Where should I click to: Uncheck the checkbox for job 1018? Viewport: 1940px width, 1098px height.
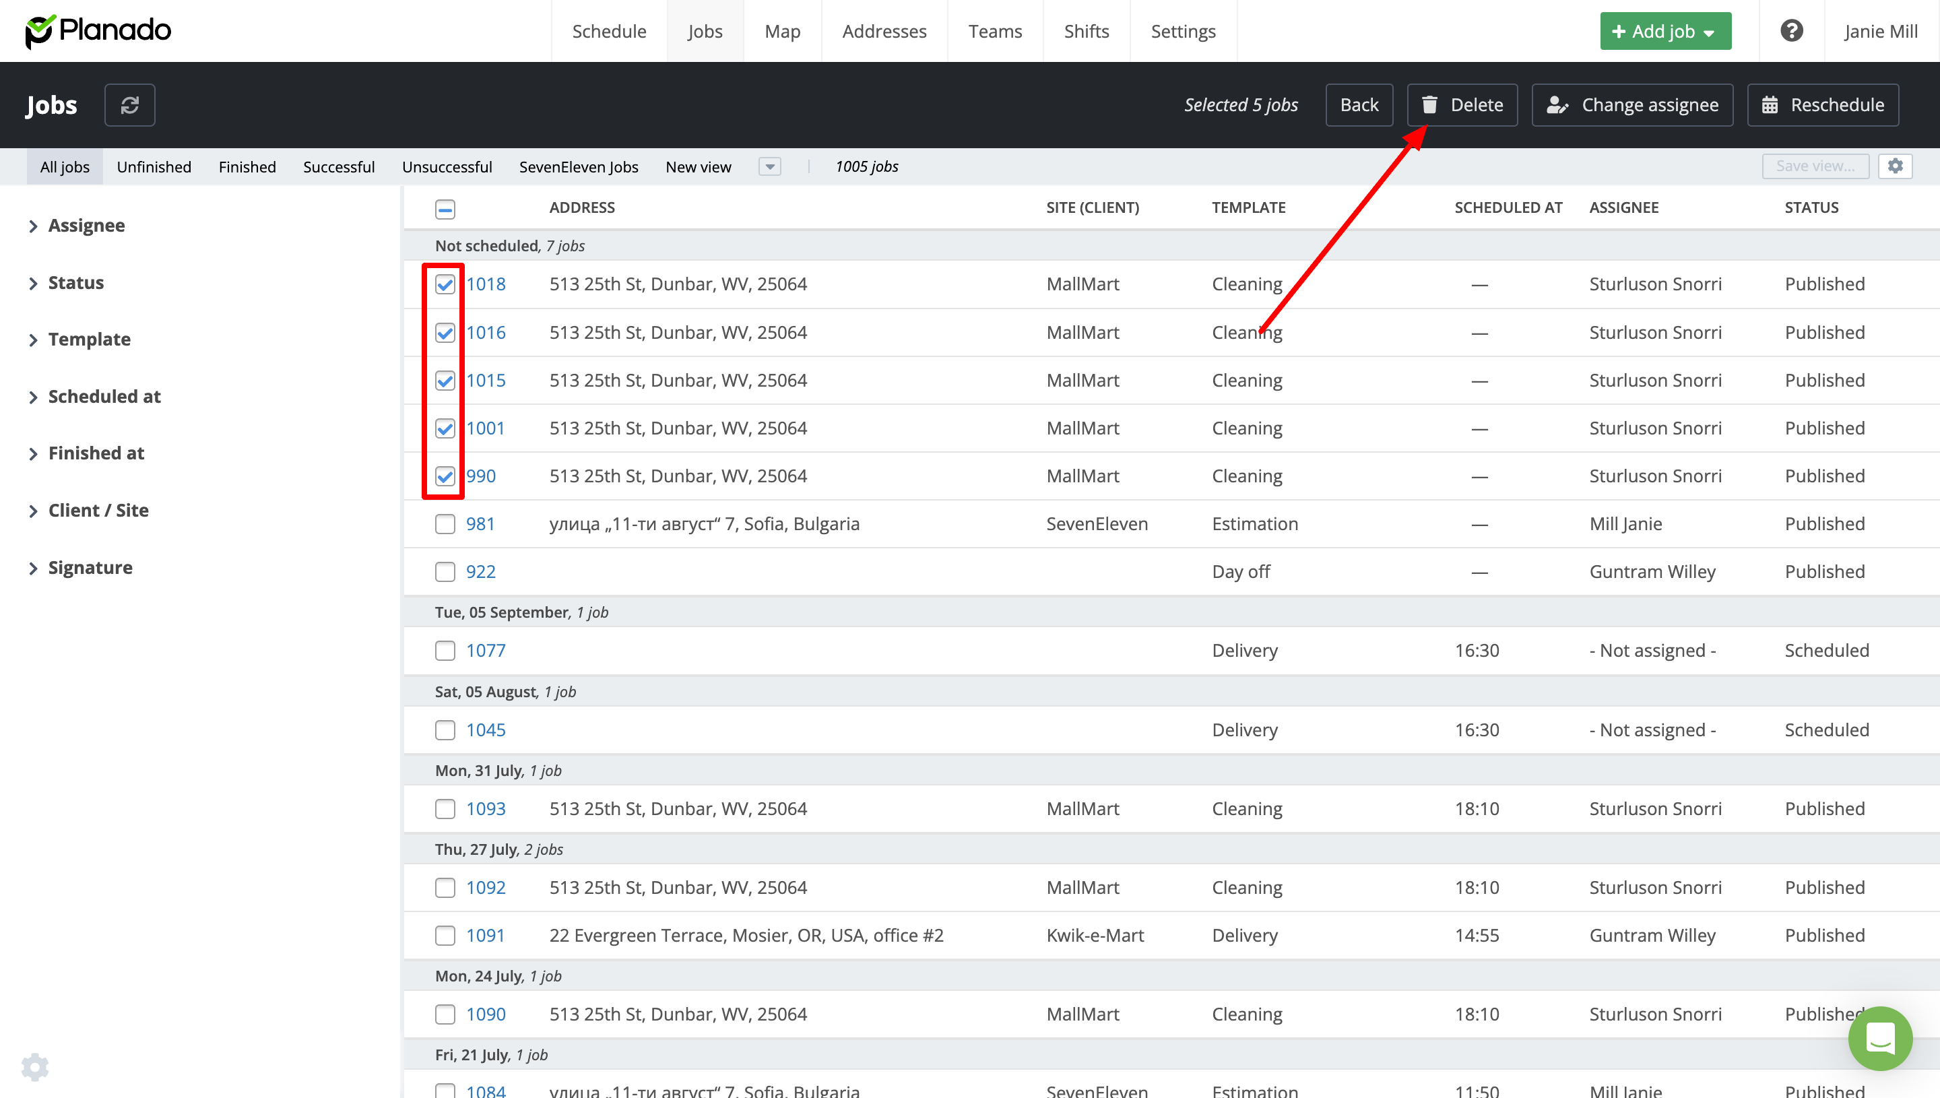445,284
